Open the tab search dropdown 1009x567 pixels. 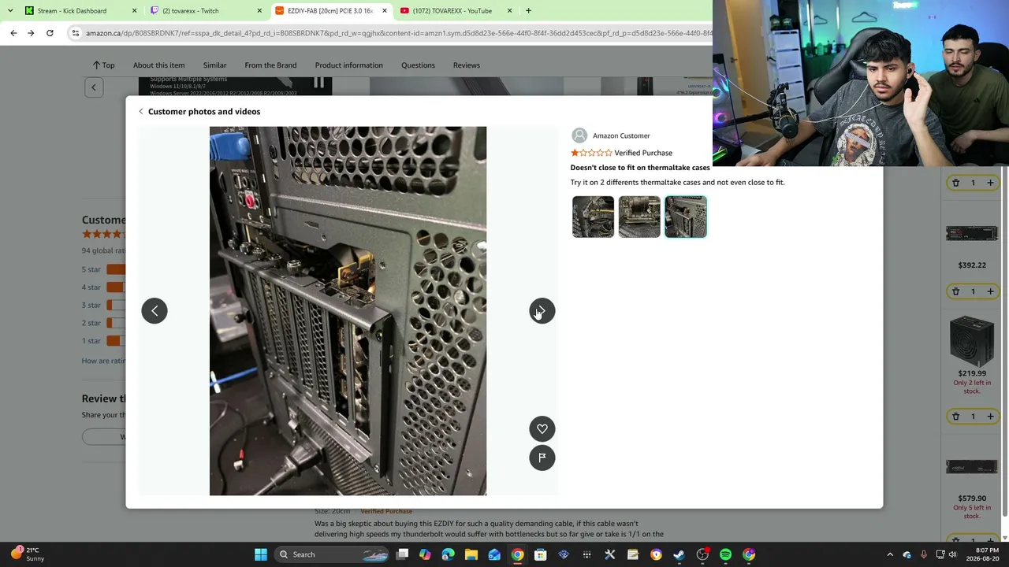point(10,11)
